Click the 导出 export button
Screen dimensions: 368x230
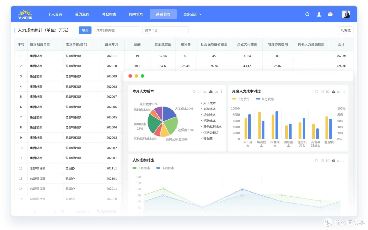(x=85, y=30)
